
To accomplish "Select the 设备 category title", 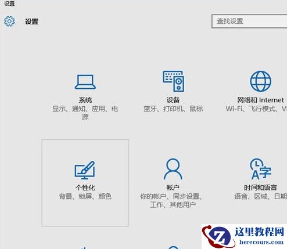I will click(x=173, y=100).
